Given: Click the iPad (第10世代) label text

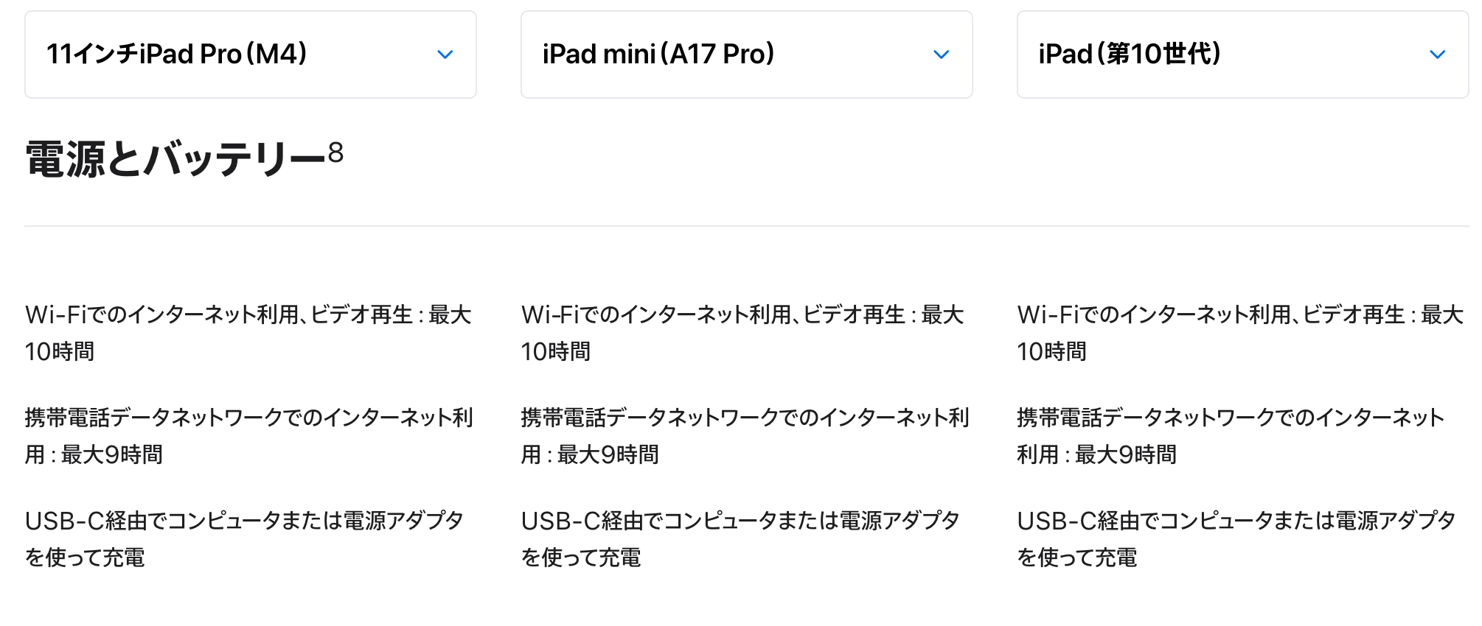Looking at the screenshot, I should (x=1130, y=54).
